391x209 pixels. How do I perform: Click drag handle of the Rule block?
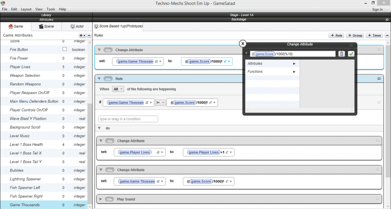point(379,79)
